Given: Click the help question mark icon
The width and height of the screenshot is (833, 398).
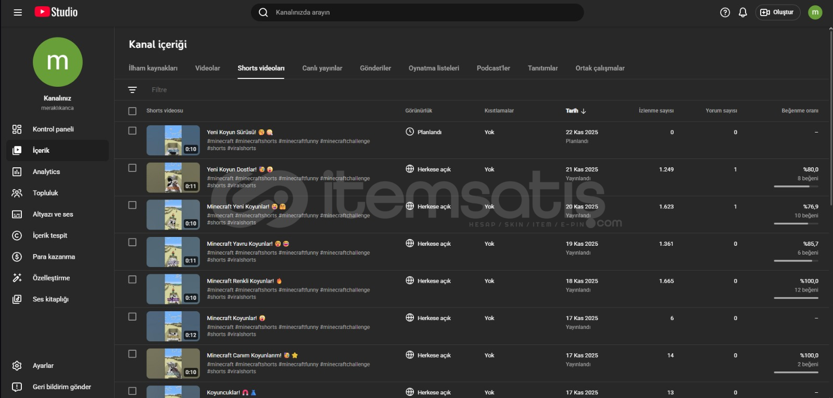Looking at the screenshot, I should [725, 12].
